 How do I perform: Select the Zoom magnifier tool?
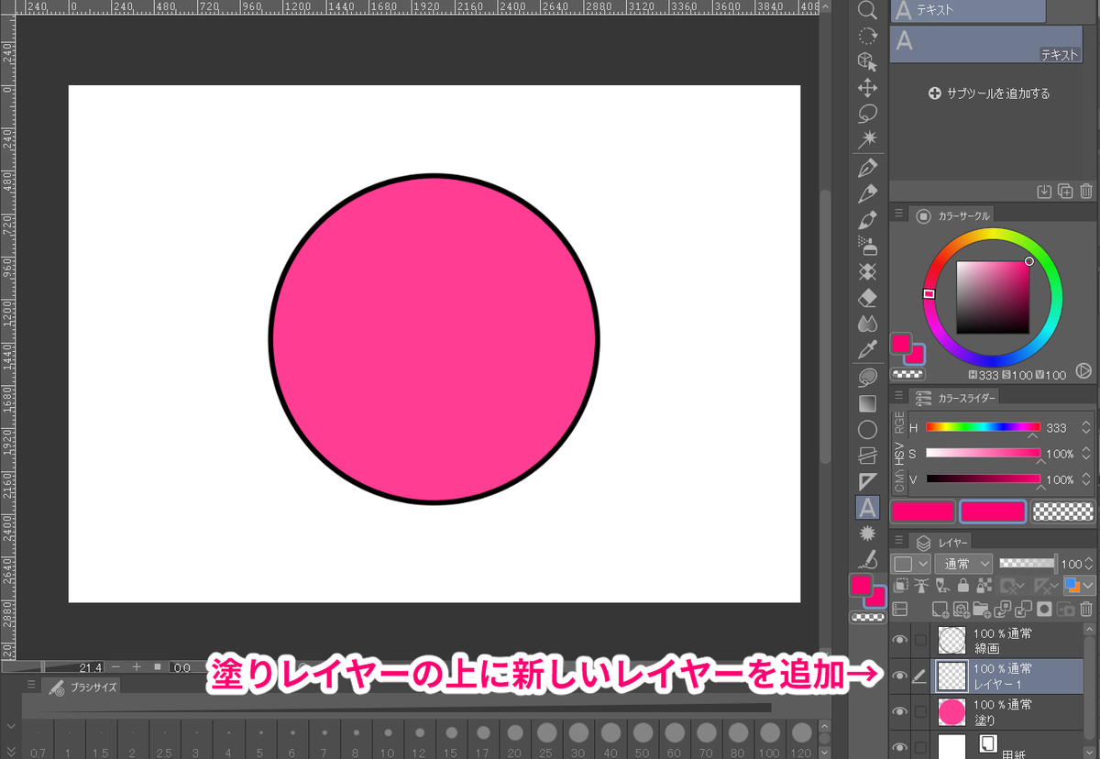pyautogui.click(x=868, y=12)
